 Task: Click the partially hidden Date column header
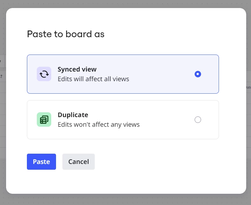point(248,87)
